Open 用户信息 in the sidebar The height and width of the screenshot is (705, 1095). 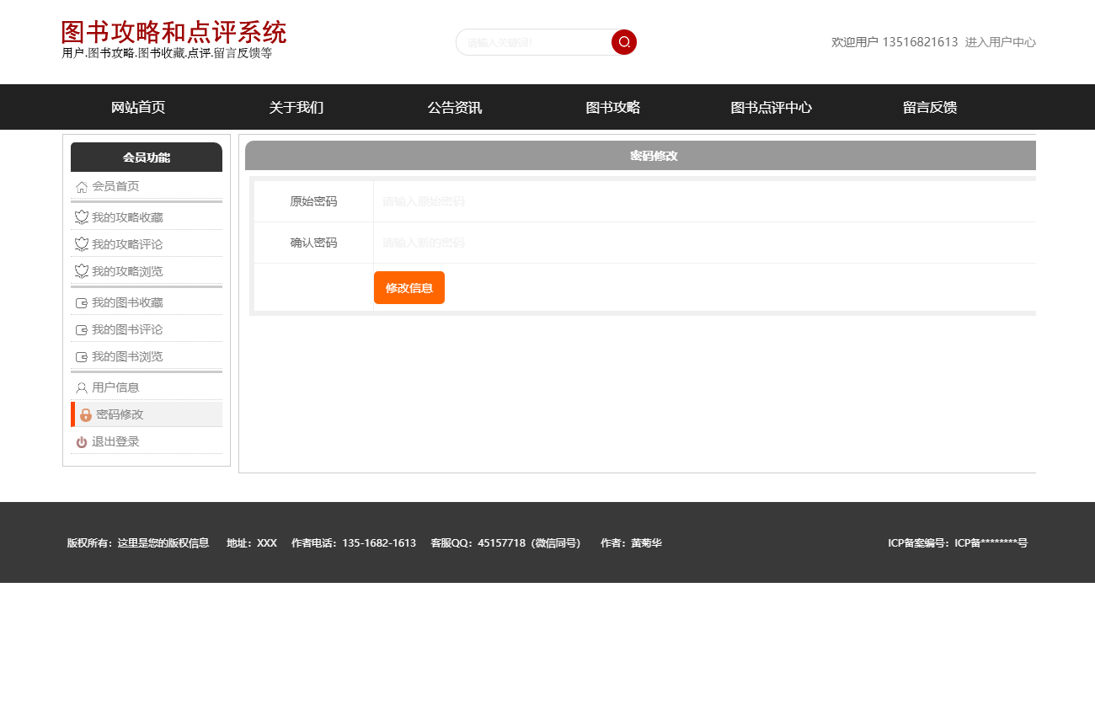(115, 388)
